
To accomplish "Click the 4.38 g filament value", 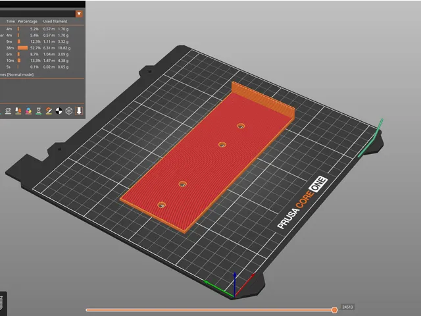I will (63, 61).
